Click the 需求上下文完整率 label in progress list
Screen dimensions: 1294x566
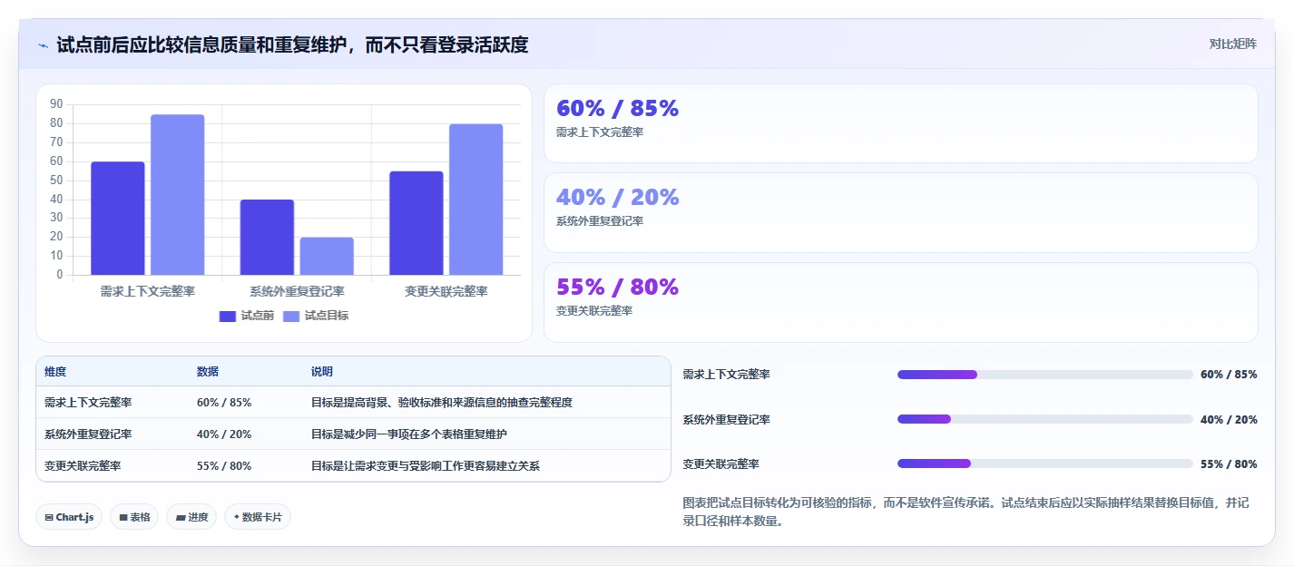point(726,375)
